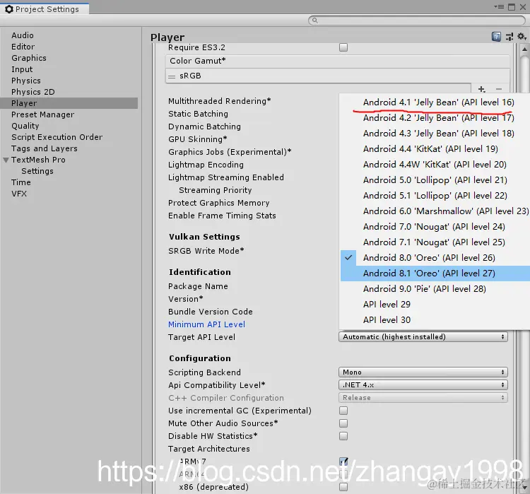
Task: Open Physics settings category
Action: click(x=26, y=81)
